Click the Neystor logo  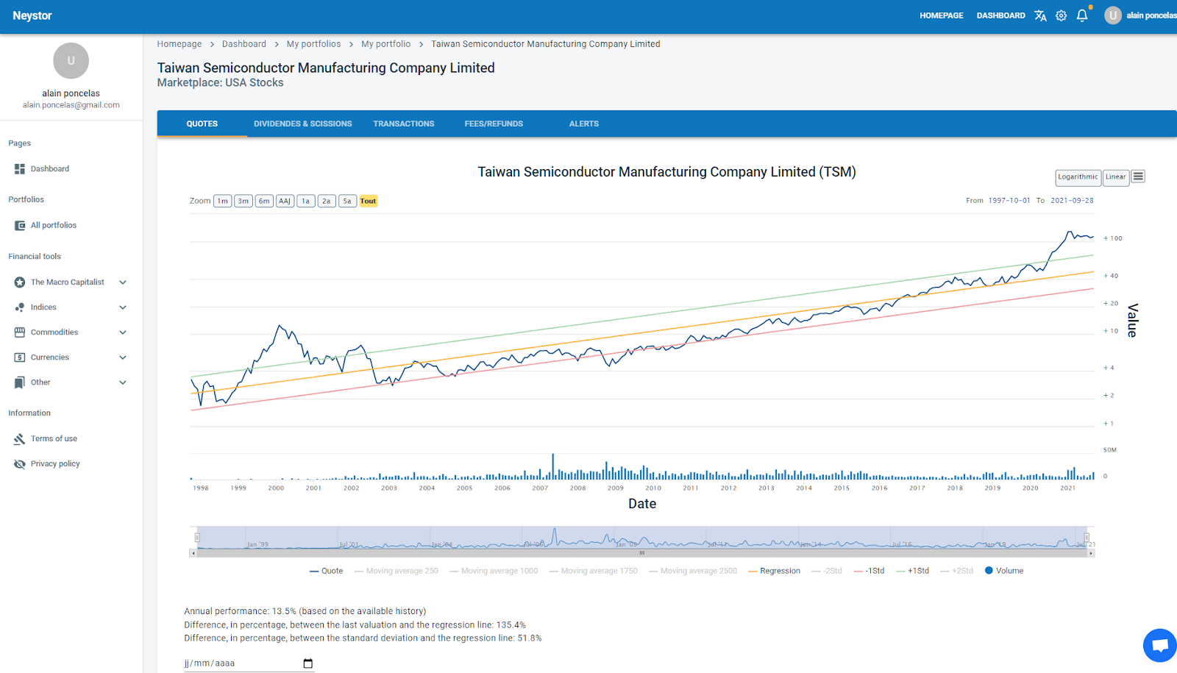pos(32,15)
